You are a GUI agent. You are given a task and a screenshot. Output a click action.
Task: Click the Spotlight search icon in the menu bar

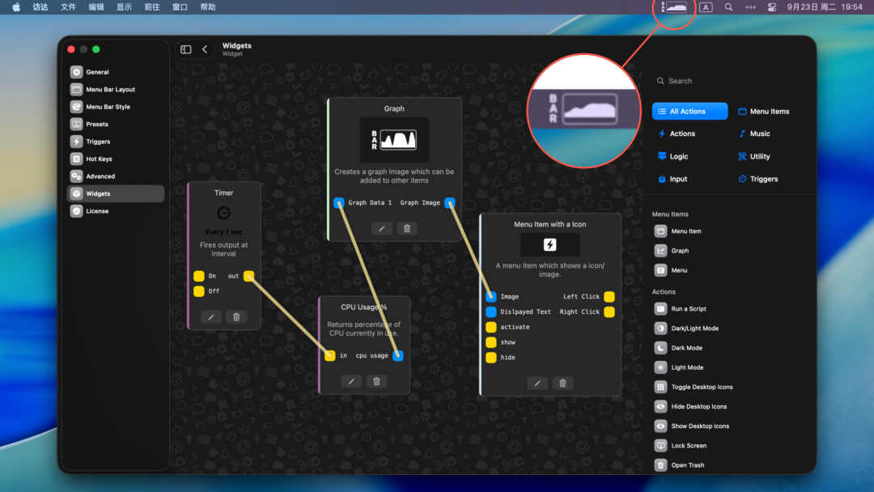pyautogui.click(x=728, y=7)
